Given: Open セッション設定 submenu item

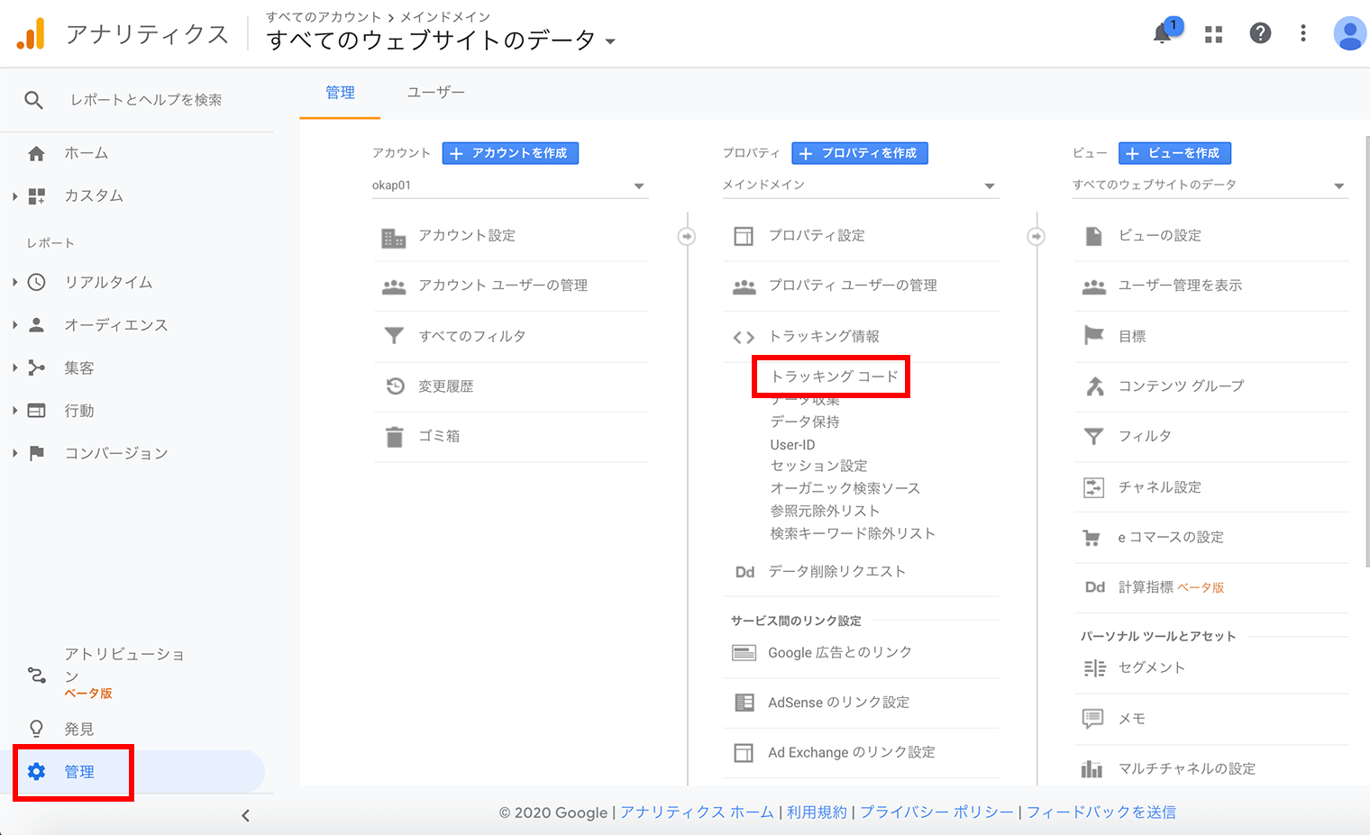Looking at the screenshot, I should pos(818,466).
